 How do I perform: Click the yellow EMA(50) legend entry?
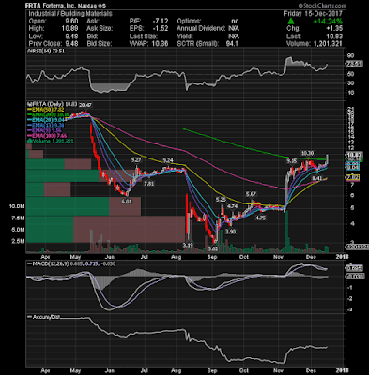[x=46, y=110]
